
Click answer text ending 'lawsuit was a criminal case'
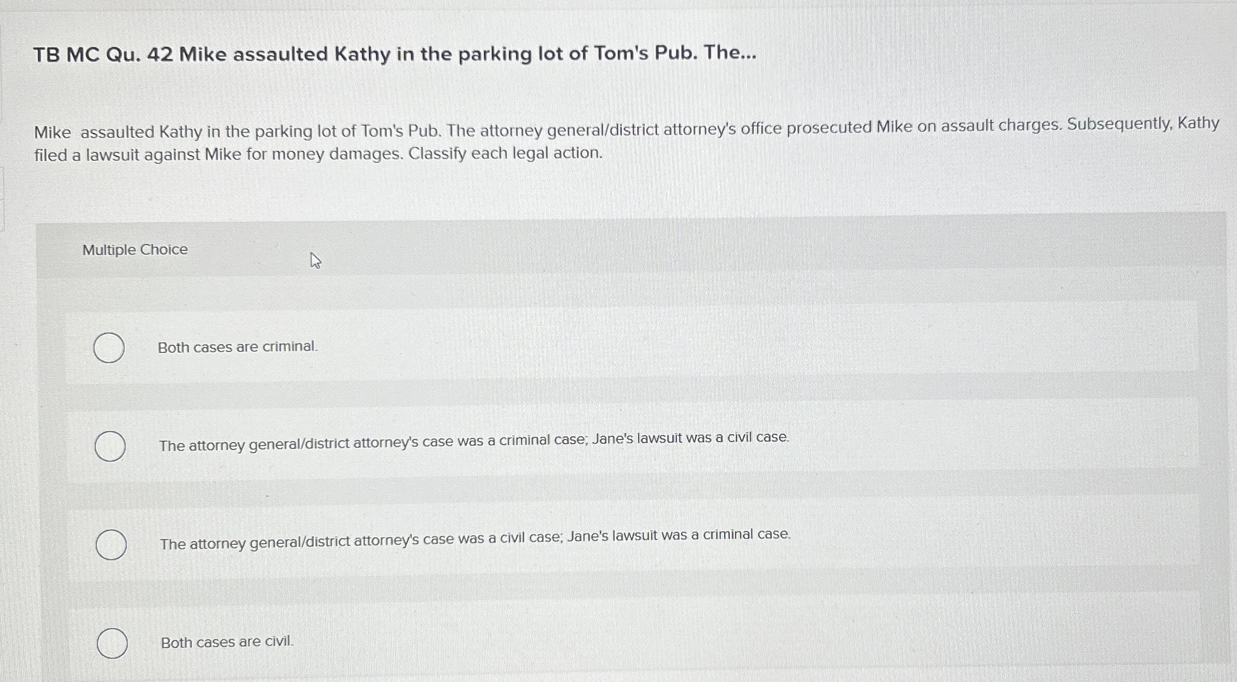click(x=475, y=539)
